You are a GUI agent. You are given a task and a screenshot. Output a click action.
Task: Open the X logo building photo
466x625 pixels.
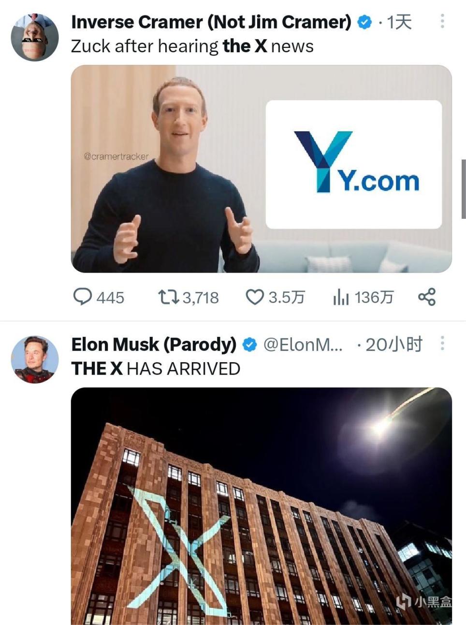(261, 506)
